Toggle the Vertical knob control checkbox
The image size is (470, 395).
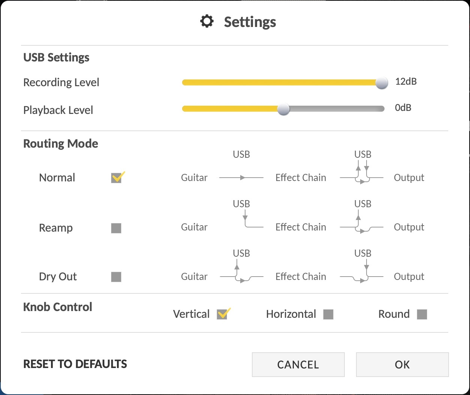click(x=223, y=314)
